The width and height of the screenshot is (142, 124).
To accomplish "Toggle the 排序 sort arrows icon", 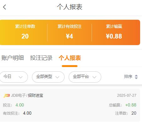I will [x=136, y=77].
